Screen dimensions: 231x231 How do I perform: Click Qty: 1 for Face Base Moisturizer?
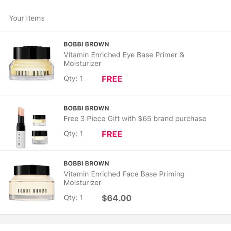click(x=73, y=198)
